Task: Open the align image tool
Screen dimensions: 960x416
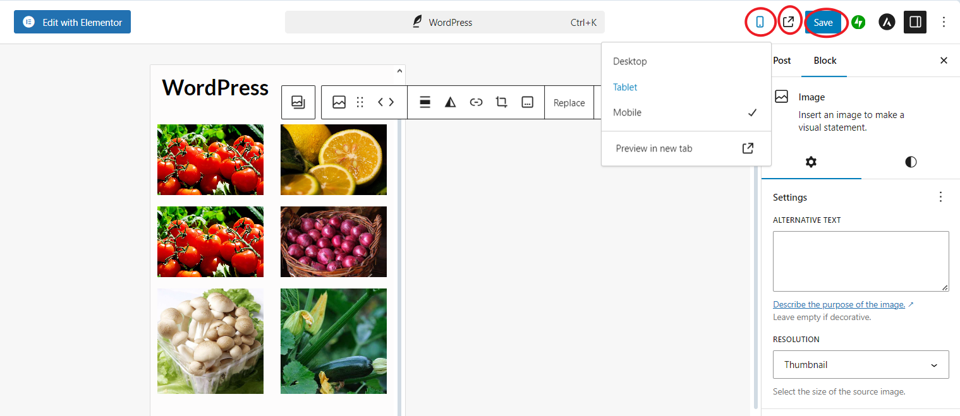Action: point(425,102)
